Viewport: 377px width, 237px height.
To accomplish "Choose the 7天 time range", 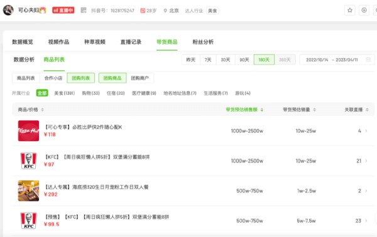I will click(x=208, y=60).
